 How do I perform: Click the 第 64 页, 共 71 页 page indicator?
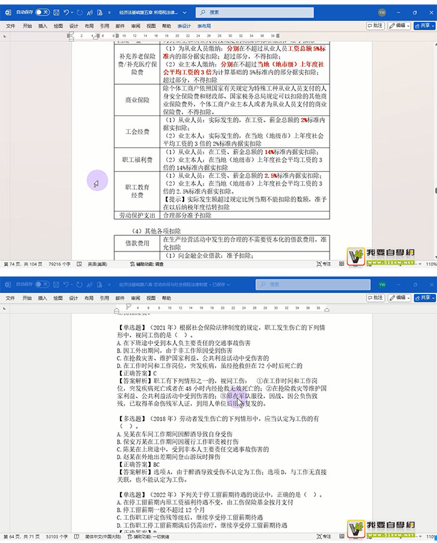21,536
